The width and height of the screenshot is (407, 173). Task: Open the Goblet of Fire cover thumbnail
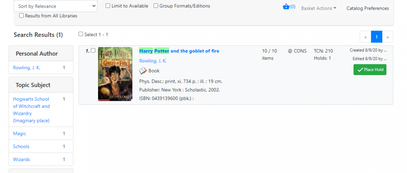tap(115, 74)
